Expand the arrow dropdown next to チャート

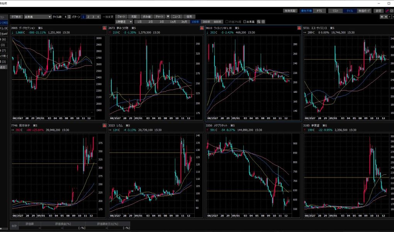pyautogui.click(x=168, y=17)
